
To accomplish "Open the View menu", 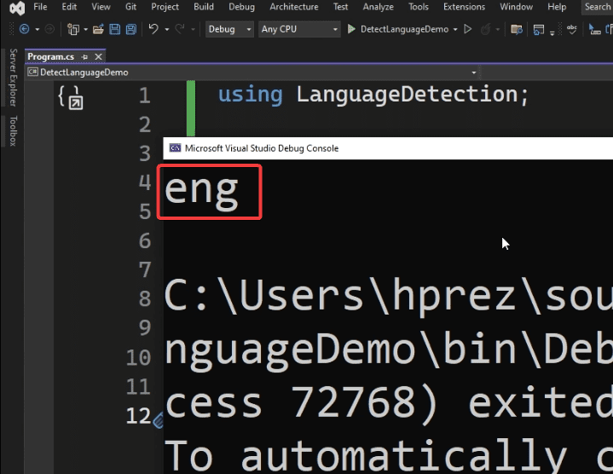I will (101, 7).
